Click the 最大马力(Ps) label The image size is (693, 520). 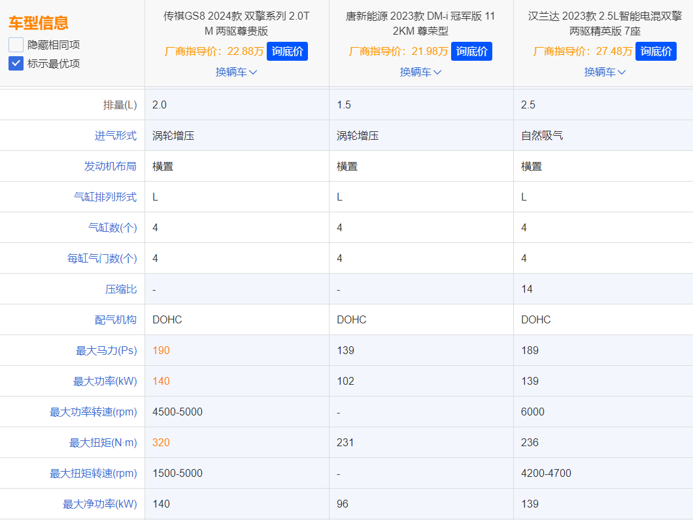pyautogui.click(x=107, y=350)
